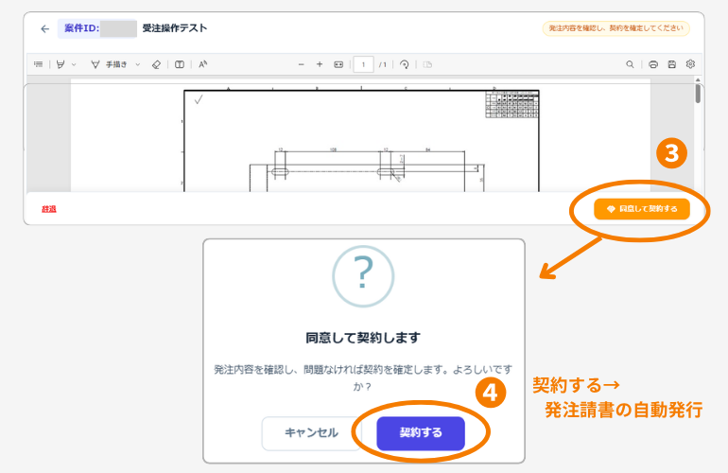Click the page number input field

(x=363, y=64)
